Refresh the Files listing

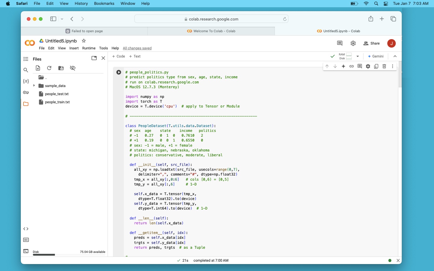tap(49, 68)
